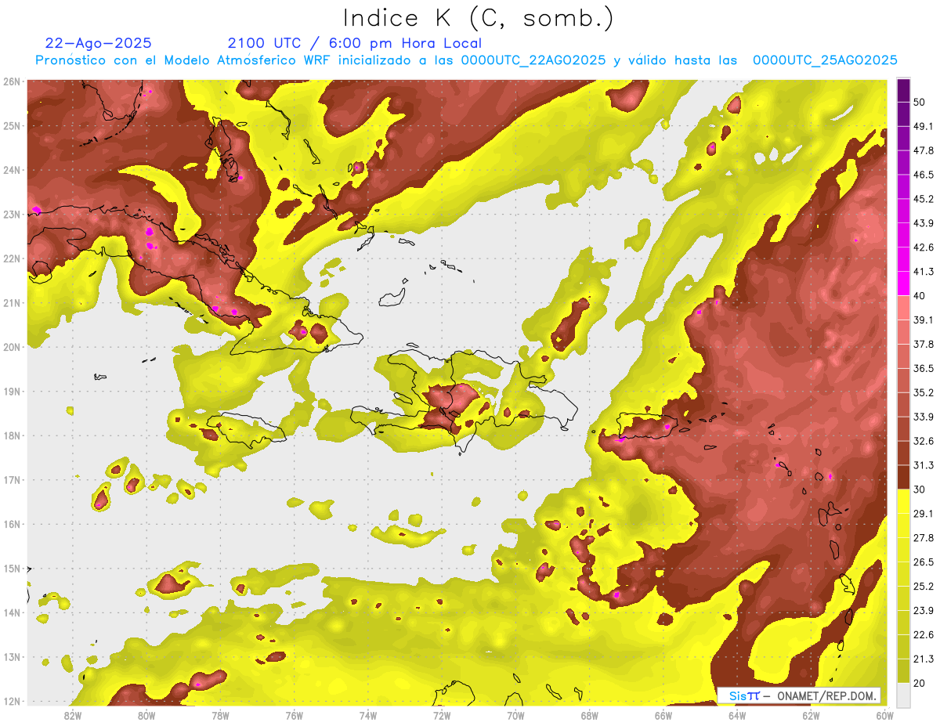Image resolution: width=940 pixels, height=726 pixels.
Task: Click the longitude label '66W'
Action: click(x=663, y=716)
